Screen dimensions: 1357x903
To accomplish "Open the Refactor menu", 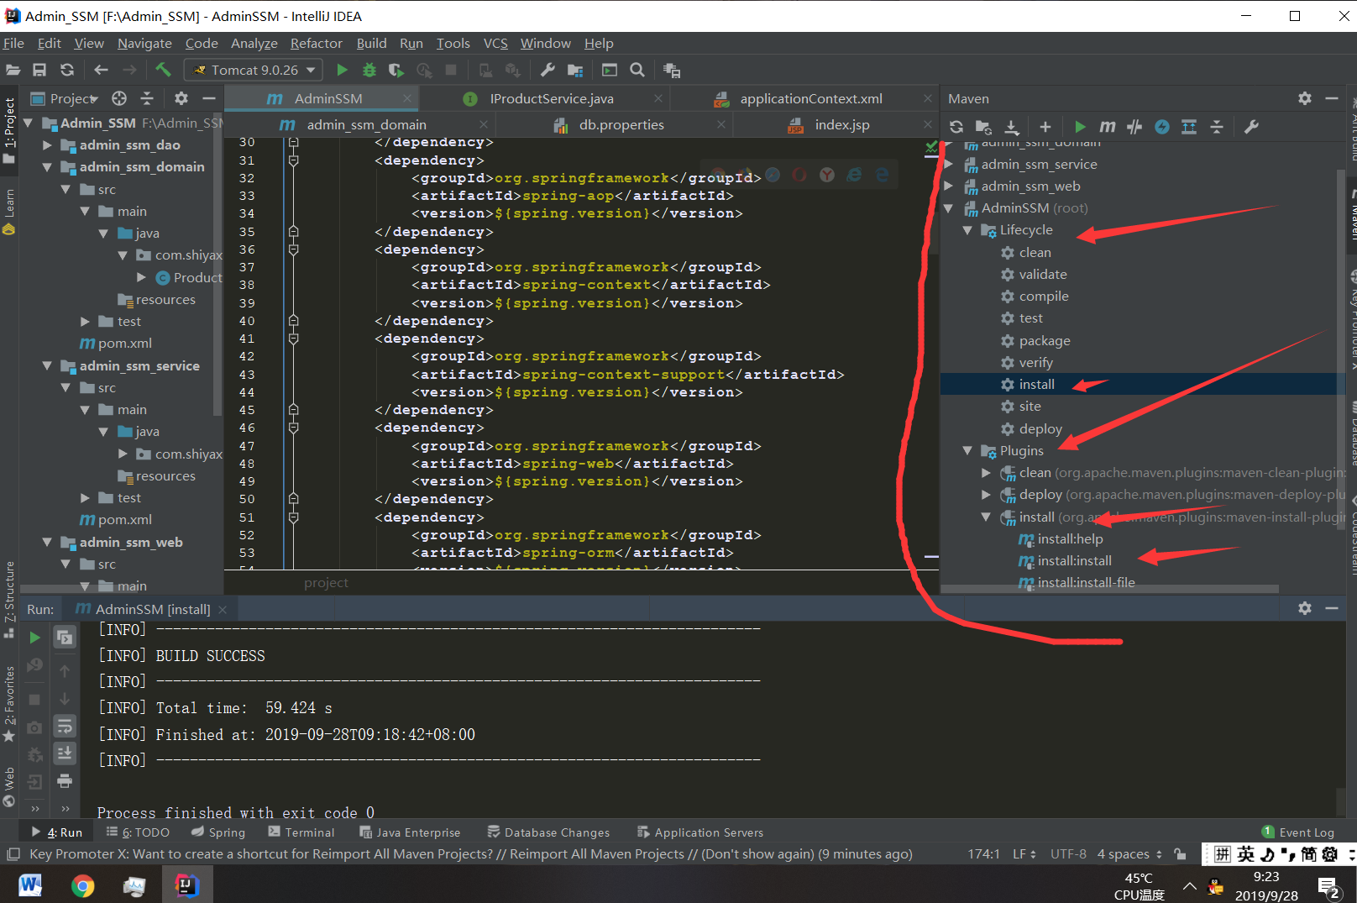I will (x=317, y=43).
